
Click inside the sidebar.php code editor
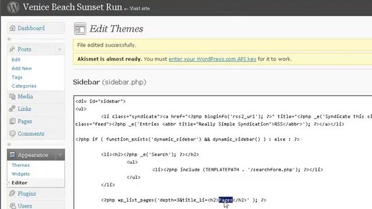point(223,152)
